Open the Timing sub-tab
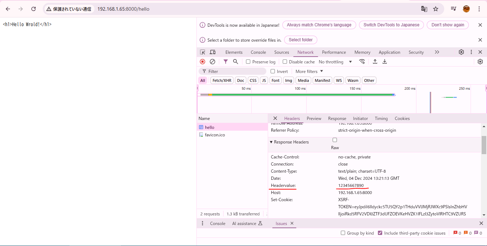487x246 pixels. point(381,118)
